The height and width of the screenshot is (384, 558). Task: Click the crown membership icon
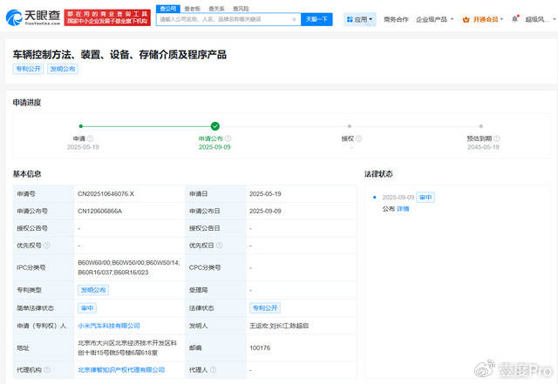pyautogui.click(x=466, y=19)
